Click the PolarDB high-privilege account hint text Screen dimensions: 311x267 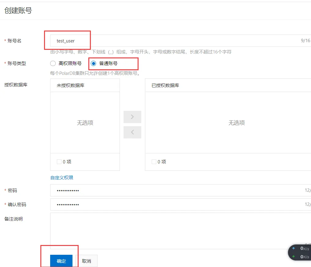pos(95,73)
